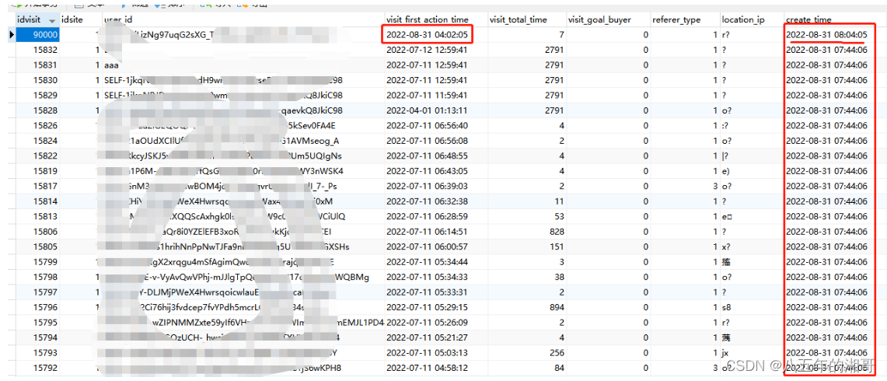The height and width of the screenshot is (381, 887).
Task: Select the referer_type column header
Action: pyautogui.click(x=684, y=19)
